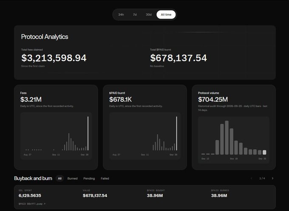The height and width of the screenshot is (211, 289).
Task: Click the VALUE column $678,137.54 amount
Action: click(x=95, y=196)
